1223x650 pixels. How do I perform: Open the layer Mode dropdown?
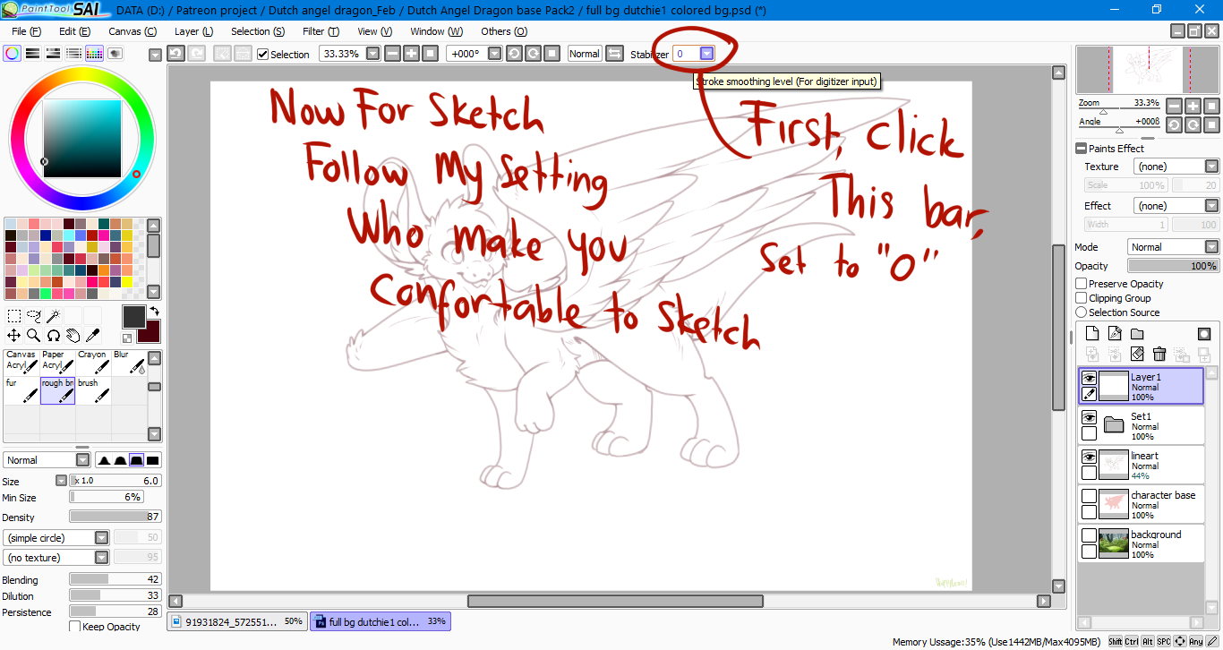point(1211,247)
